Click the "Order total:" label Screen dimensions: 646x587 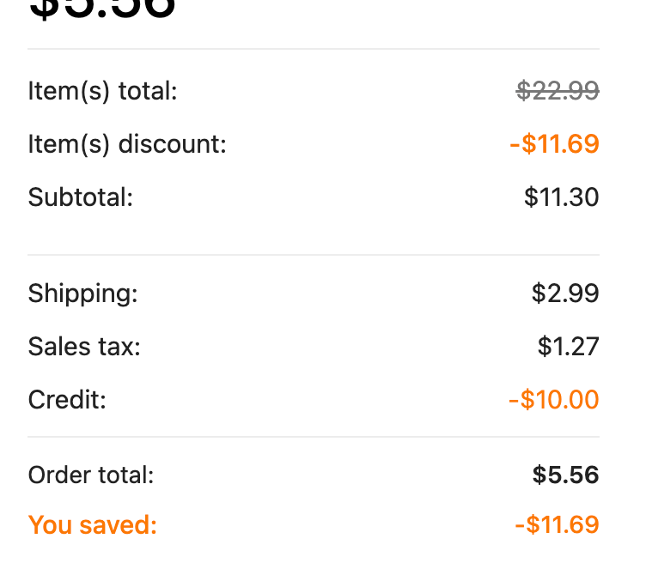[91, 475]
